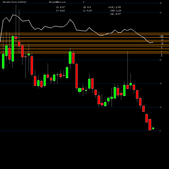The width and height of the screenshot is (169, 169).
Task: Click the most recent small green candlestick
Action: click(x=153, y=128)
